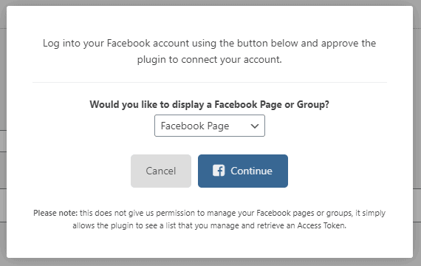
Task: Click the bold 'Please note:' text
Action: (x=55, y=213)
